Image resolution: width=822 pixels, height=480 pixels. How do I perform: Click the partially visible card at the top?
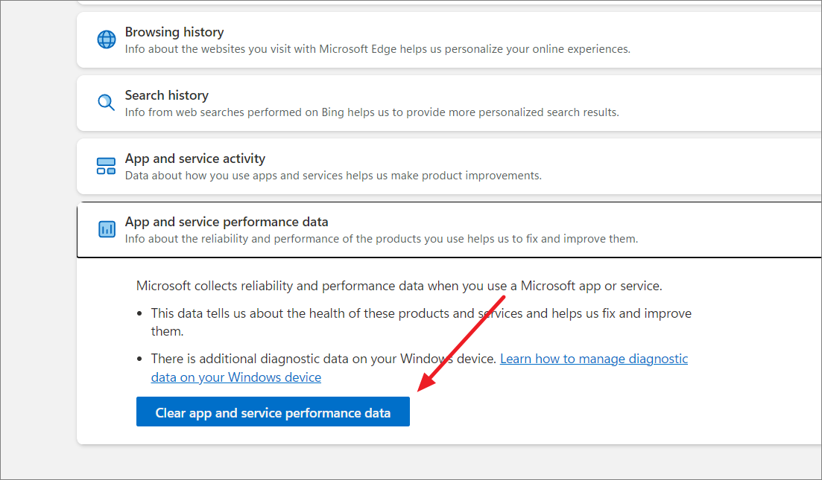(447, 3)
